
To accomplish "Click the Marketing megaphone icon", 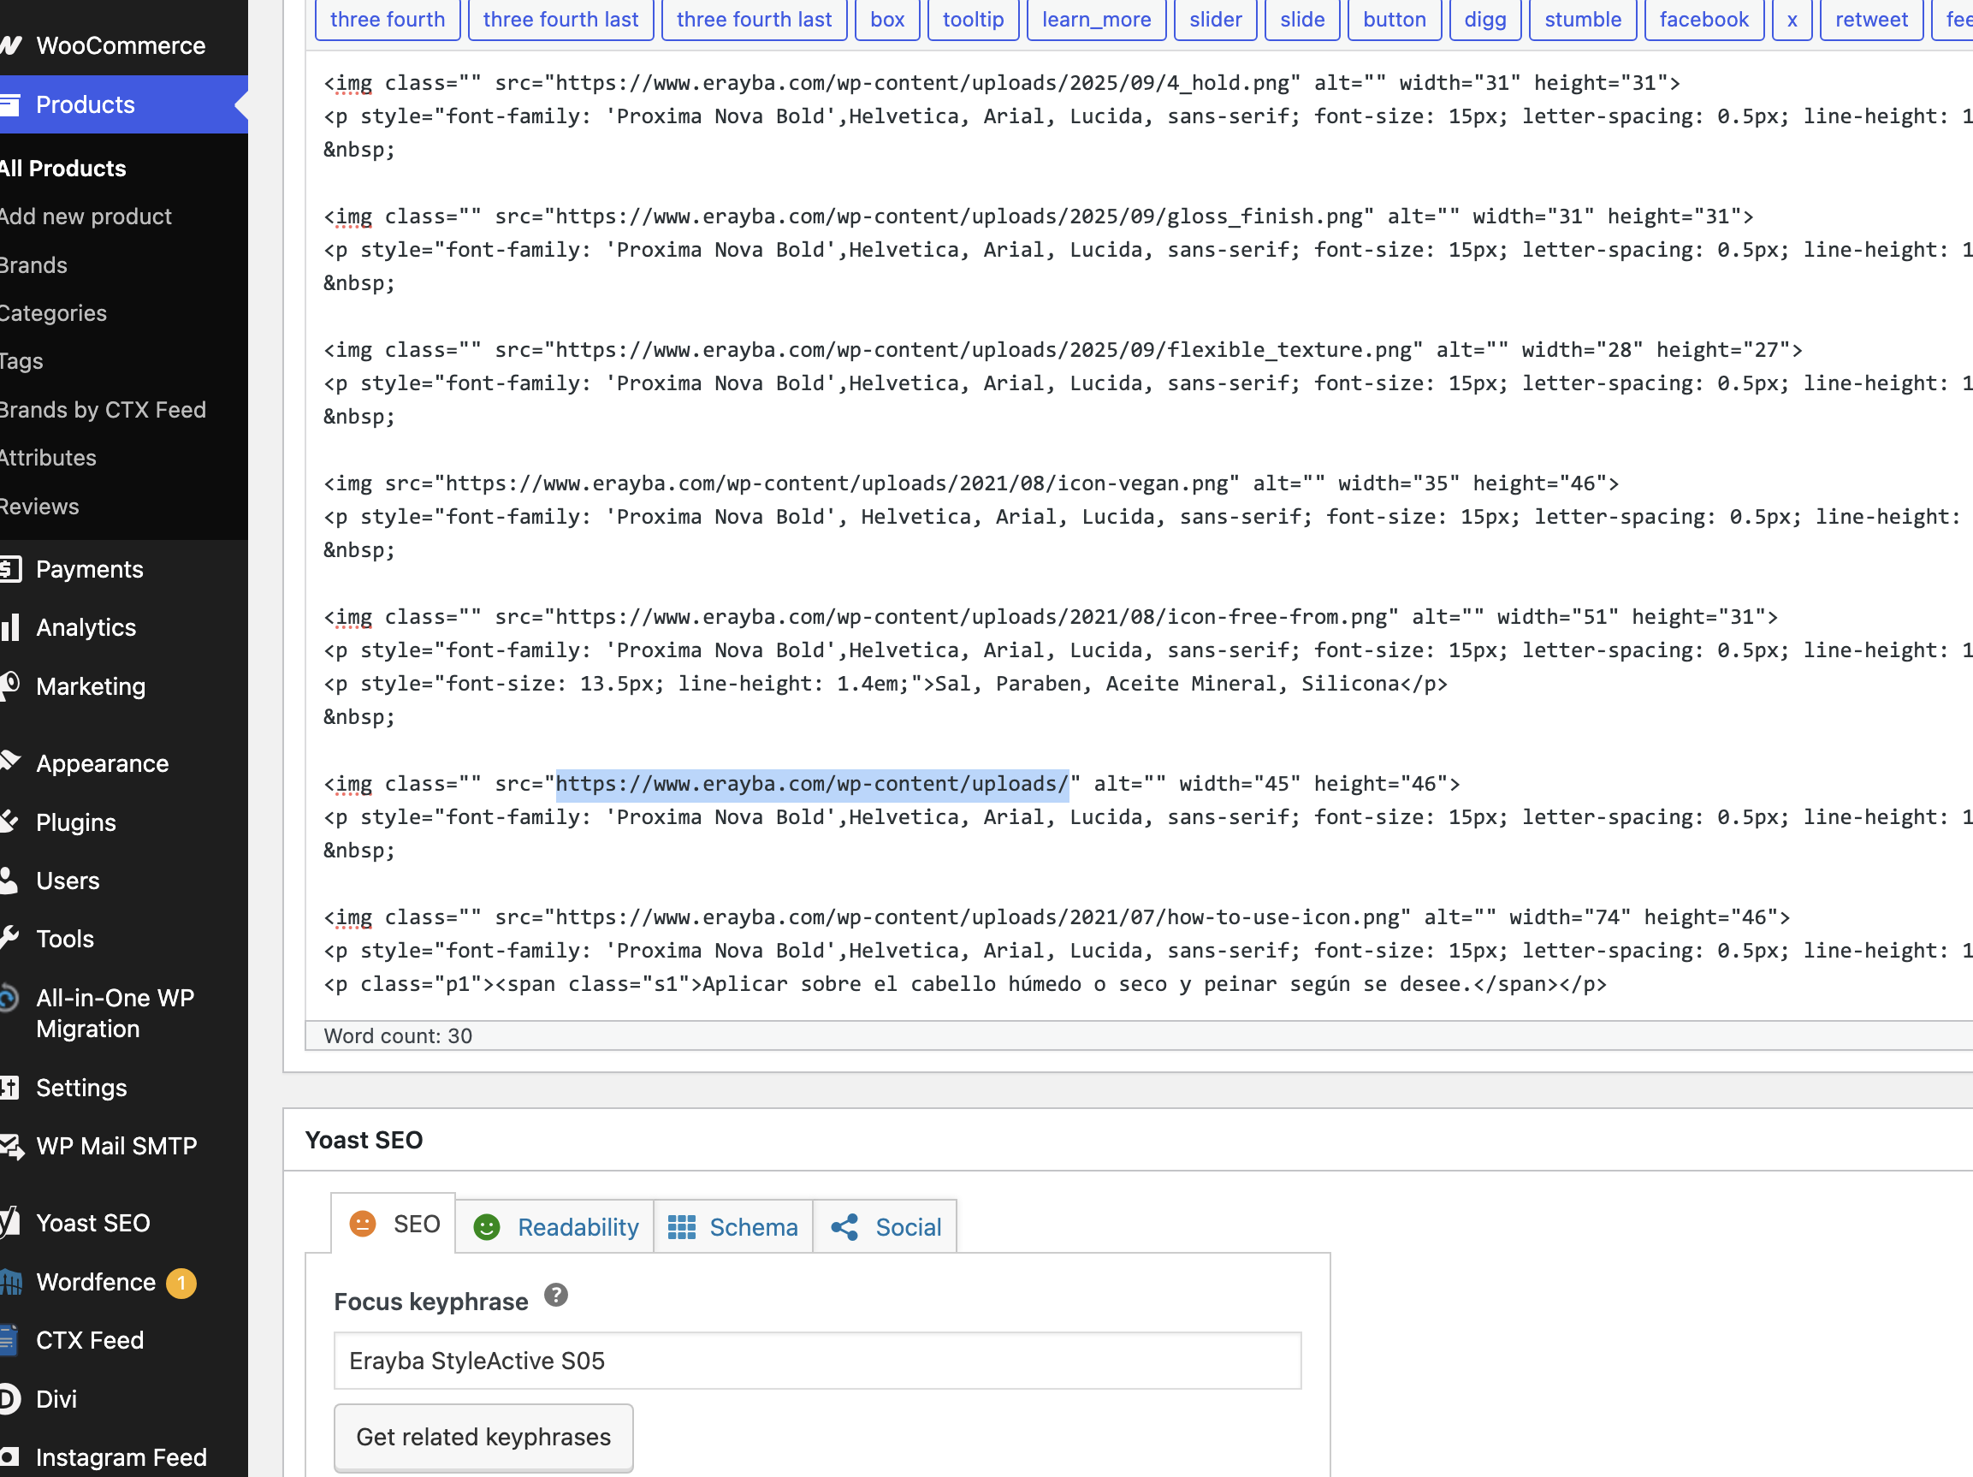I will [x=9, y=686].
